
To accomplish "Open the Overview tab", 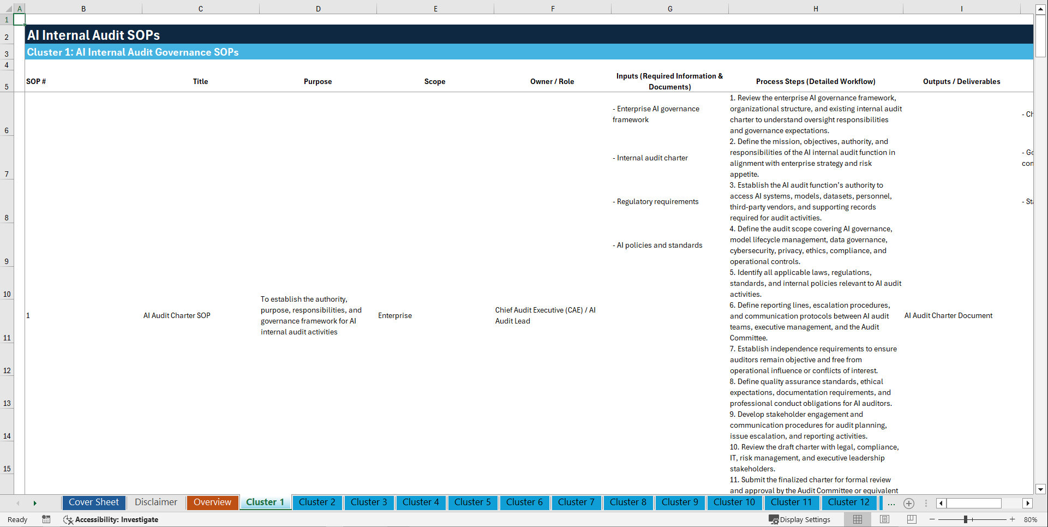I will [x=212, y=502].
